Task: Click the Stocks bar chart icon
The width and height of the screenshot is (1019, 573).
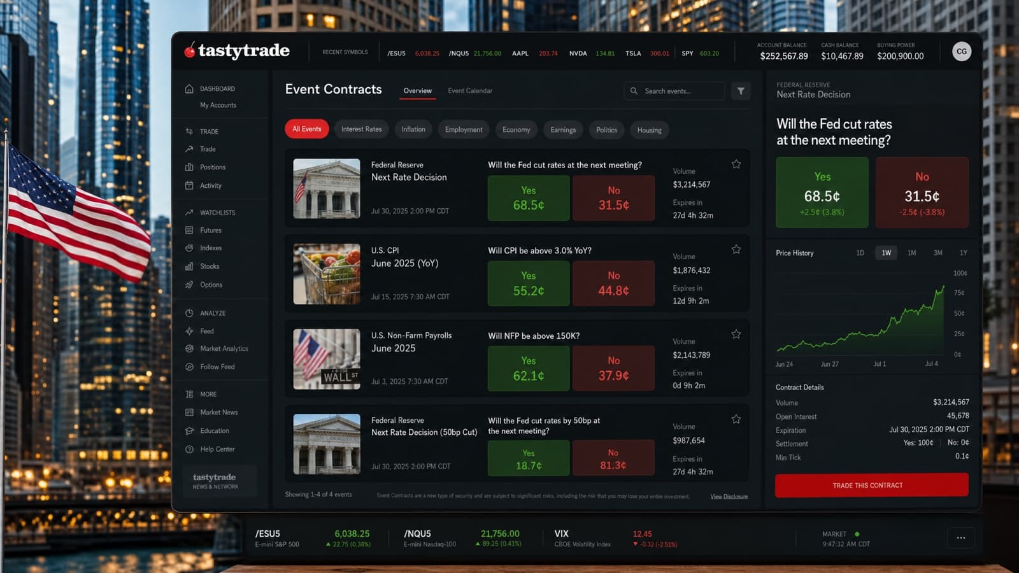Action: (189, 266)
